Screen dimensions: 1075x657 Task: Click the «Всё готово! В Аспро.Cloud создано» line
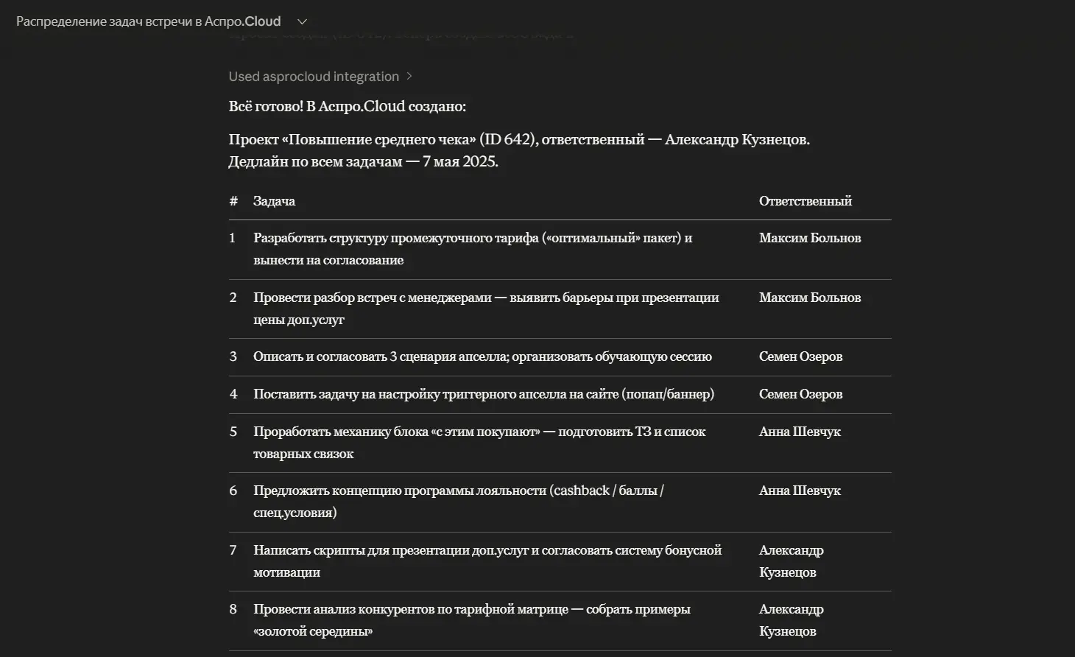347,106
